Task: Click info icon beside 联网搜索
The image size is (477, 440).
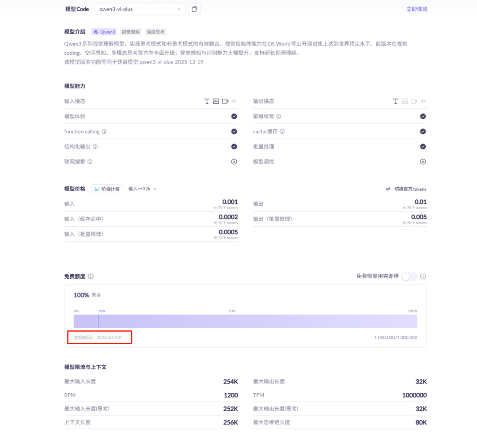Action: pos(90,162)
